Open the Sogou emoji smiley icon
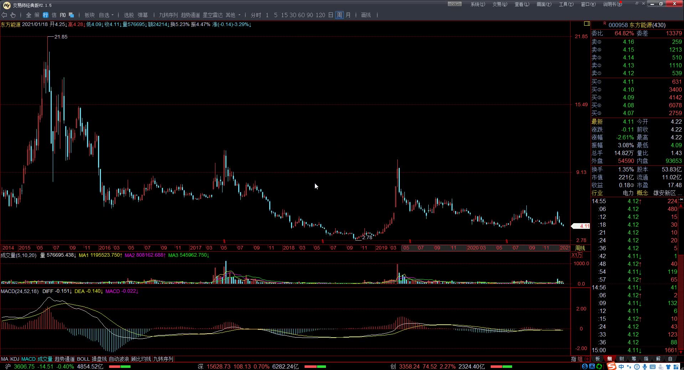This screenshot has height=370, width=684. click(637, 366)
